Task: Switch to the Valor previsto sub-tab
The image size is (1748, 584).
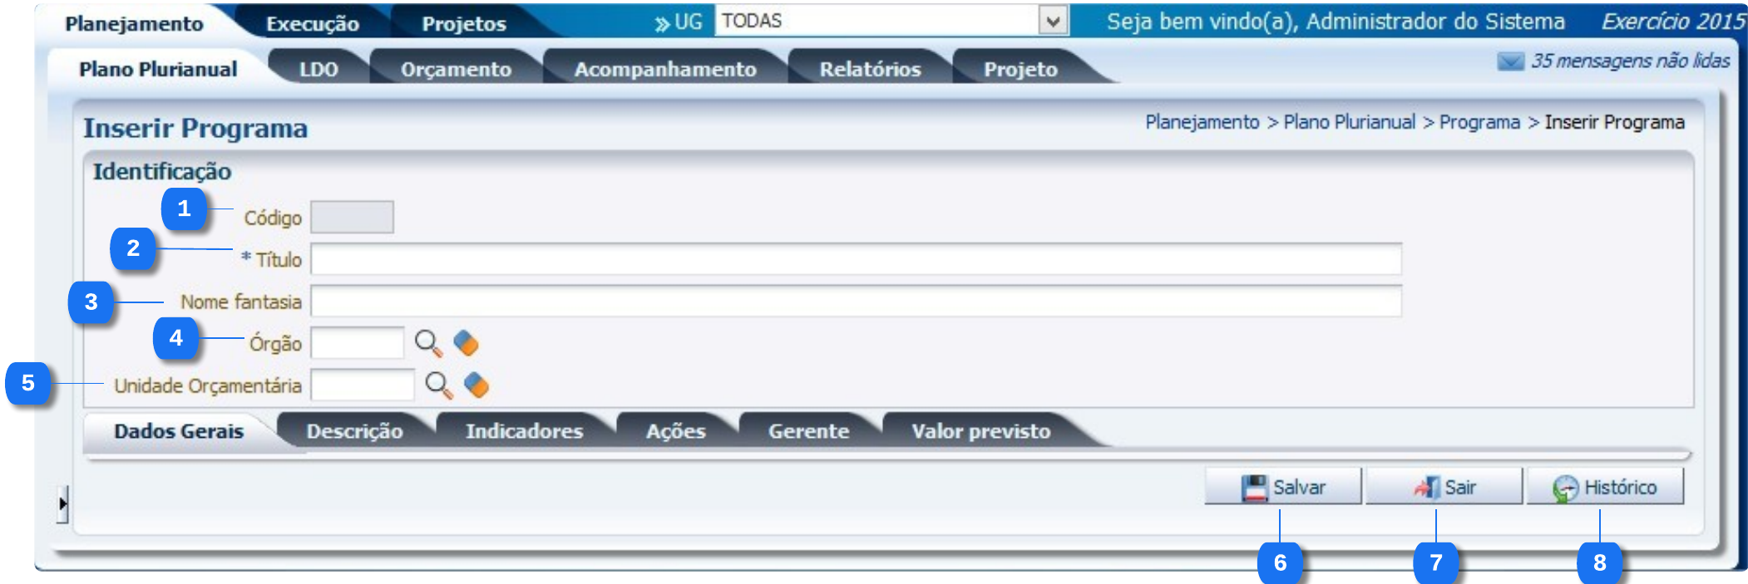Action: [980, 431]
